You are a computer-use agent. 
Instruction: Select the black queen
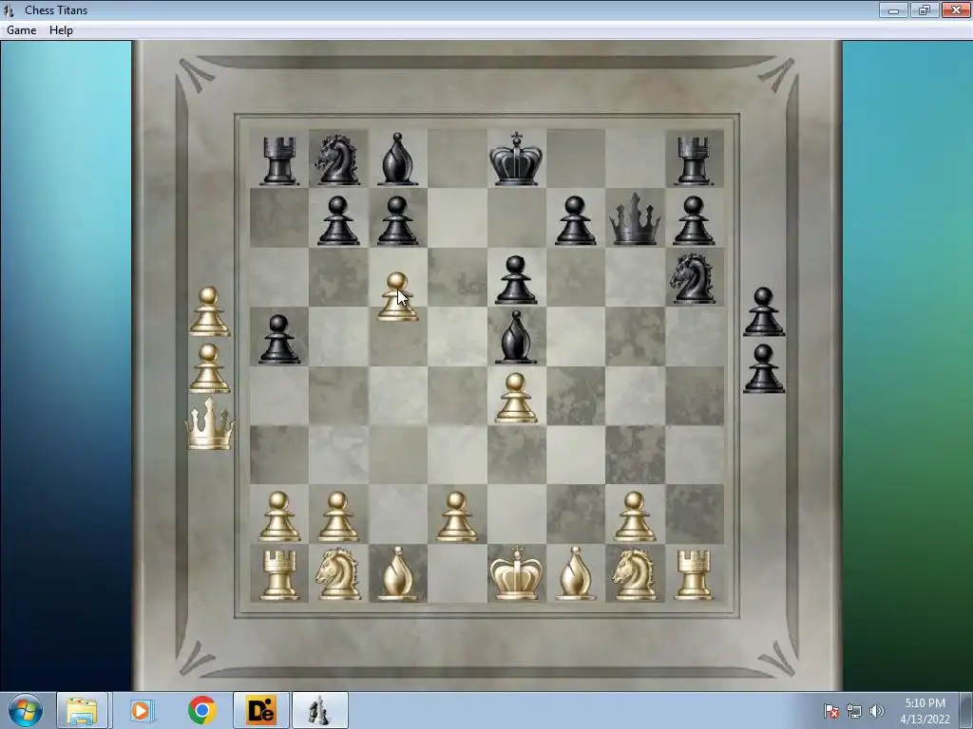(635, 219)
